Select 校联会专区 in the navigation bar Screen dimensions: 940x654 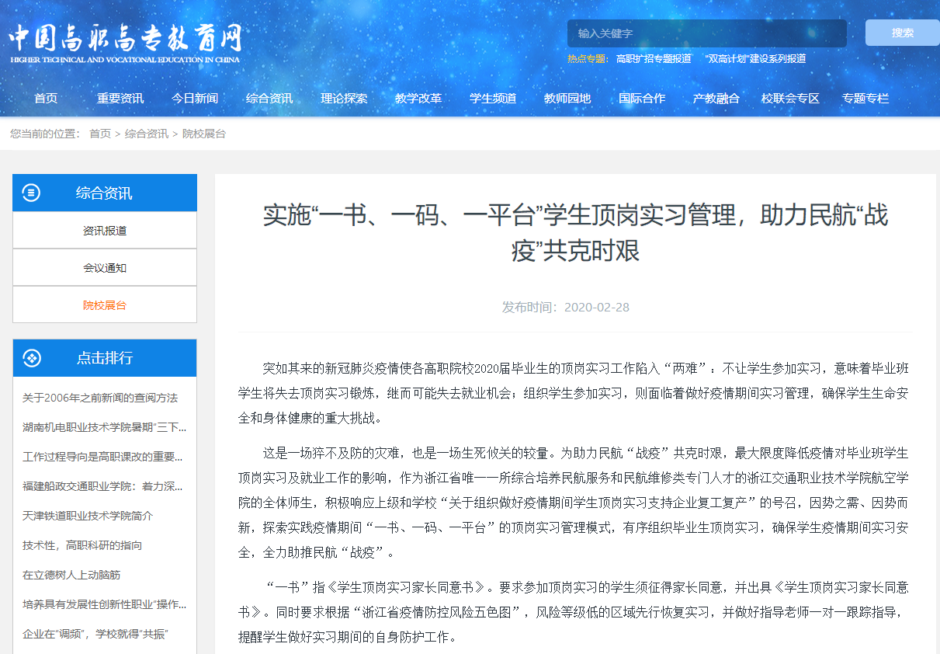790,99
